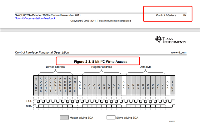
Task: Select the SCL signal label
Action: (x=29, y=101)
